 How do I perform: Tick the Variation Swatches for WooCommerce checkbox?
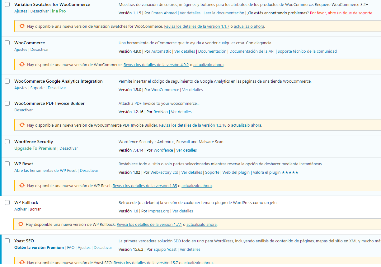click(x=7, y=5)
